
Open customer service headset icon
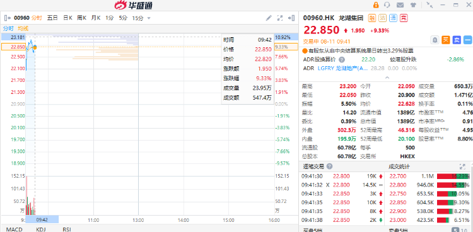(387, 5)
